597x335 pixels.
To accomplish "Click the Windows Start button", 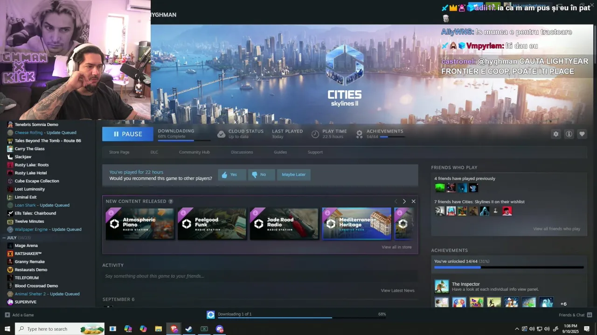I will coord(7,329).
